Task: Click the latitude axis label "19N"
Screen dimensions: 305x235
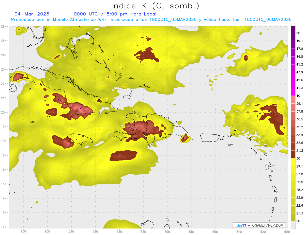Action: 4,127
